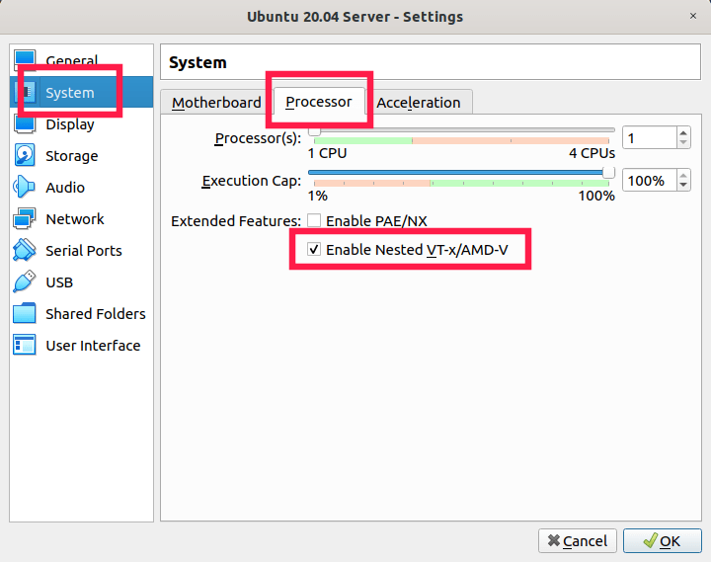Decrease processor count with down arrow
This screenshot has width=711, height=562.
[683, 142]
